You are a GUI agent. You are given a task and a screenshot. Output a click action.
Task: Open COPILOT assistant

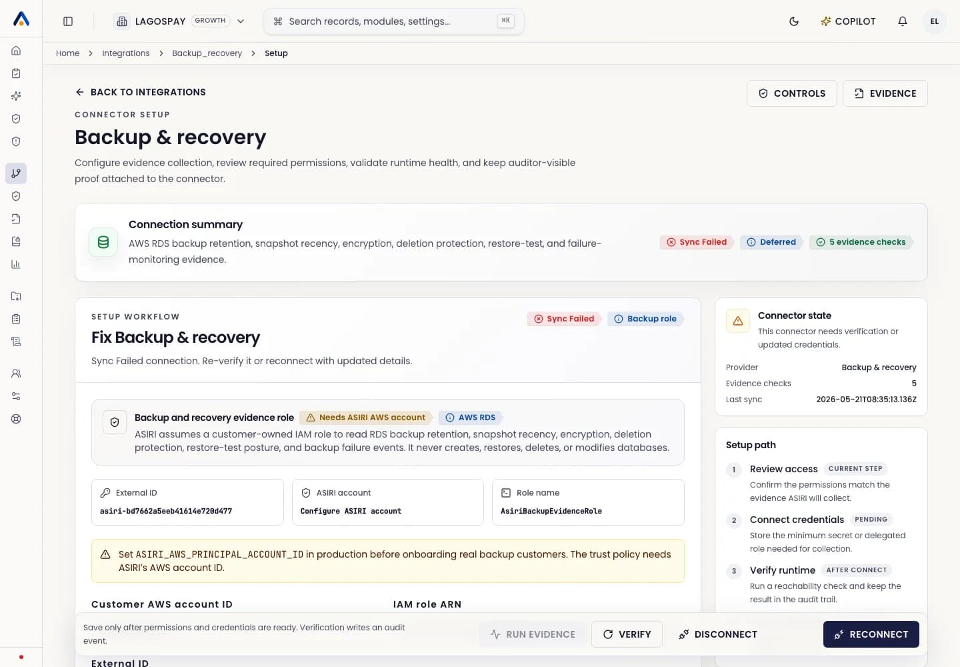848,21
